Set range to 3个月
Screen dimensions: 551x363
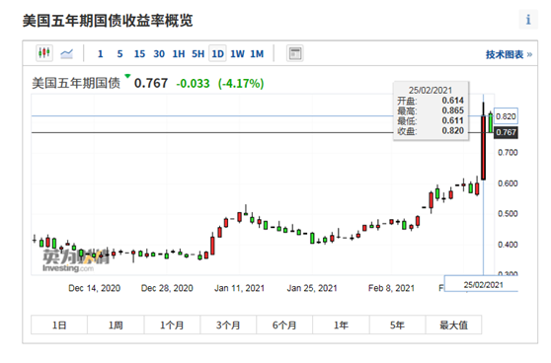(228, 326)
